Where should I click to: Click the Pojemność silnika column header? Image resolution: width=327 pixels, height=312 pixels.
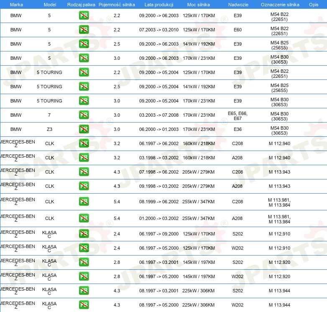click(x=117, y=5)
